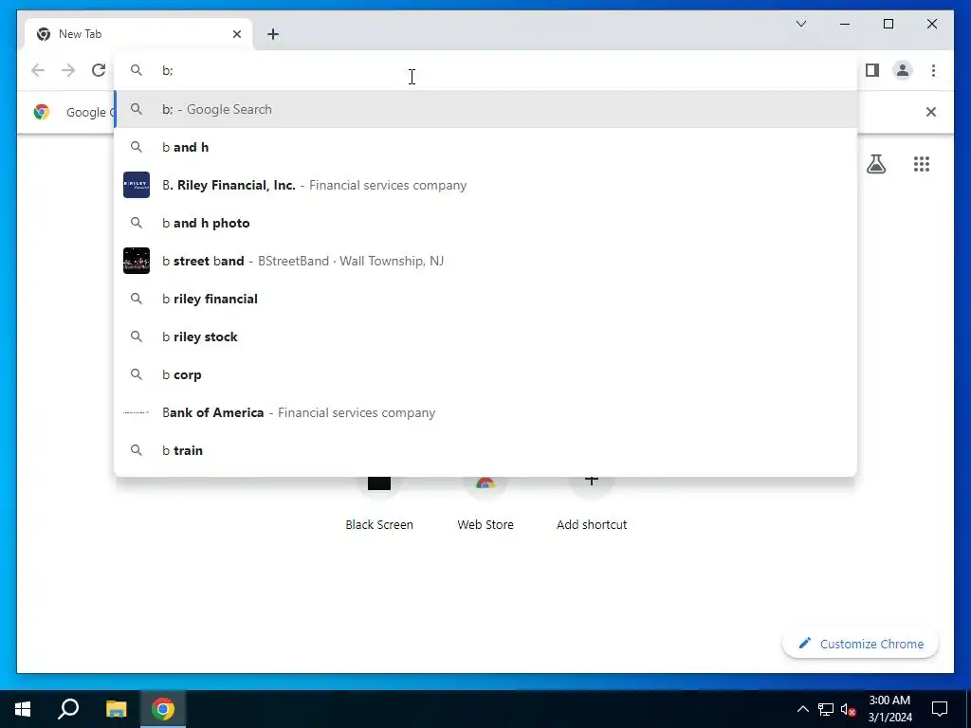Open the Google apps grid
This screenshot has height=728, width=971.
(x=922, y=164)
